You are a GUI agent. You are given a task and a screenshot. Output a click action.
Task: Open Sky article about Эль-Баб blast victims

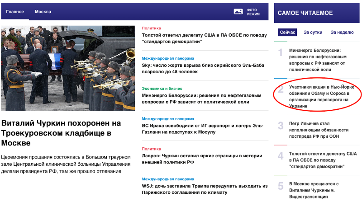pyautogui.click(x=203, y=69)
